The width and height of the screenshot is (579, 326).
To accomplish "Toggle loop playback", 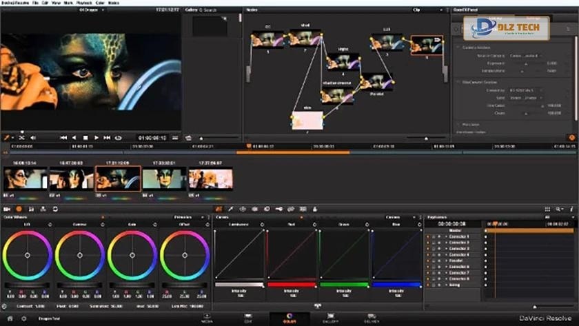I will point(118,138).
